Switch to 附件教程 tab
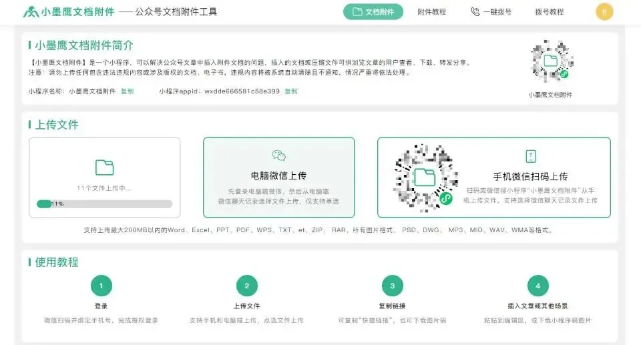 (x=432, y=12)
